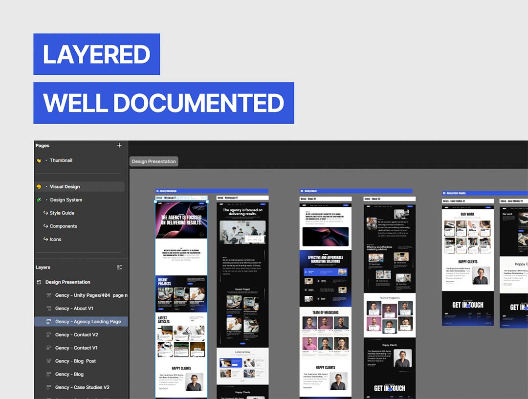This screenshot has width=528, height=399.
Task: Click the plus icon to add a page
Action: (119, 146)
